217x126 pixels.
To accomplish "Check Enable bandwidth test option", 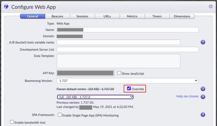I will (12, 122).
